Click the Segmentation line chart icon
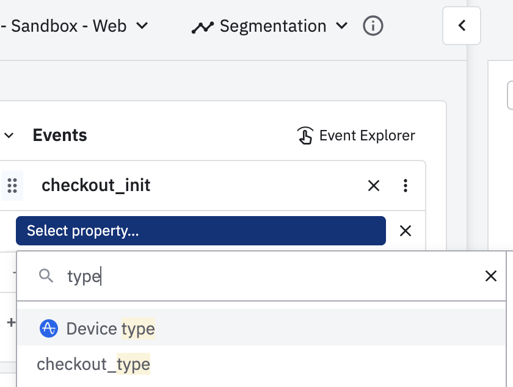Viewport: 513px width, 387px height. click(202, 27)
